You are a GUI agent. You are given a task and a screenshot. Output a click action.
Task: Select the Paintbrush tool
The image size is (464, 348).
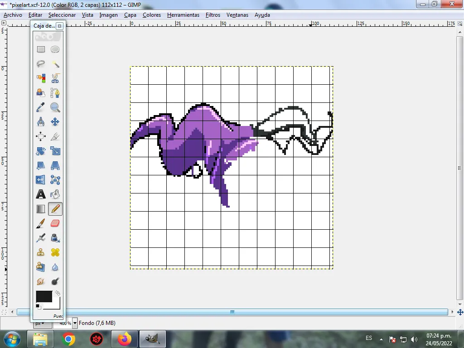pyautogui.click(x=41, y=223)
